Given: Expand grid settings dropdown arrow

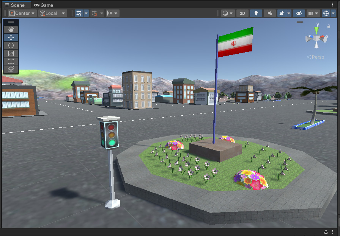Looking at the screenshot, I should [x=86, y=13].
